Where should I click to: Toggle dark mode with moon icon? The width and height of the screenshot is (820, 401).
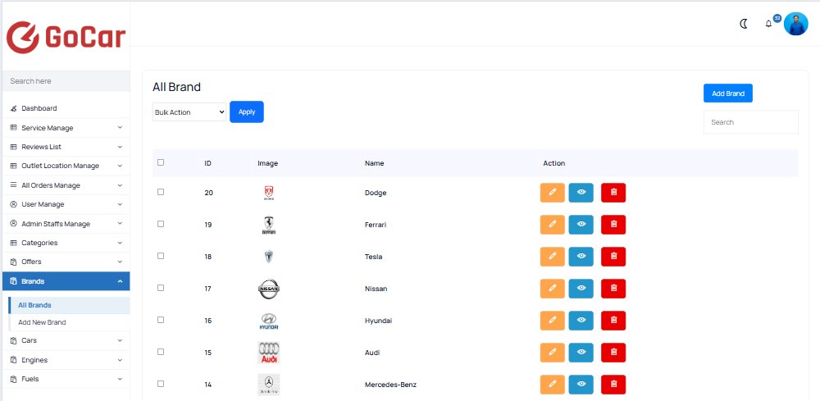744,24
